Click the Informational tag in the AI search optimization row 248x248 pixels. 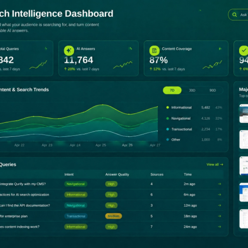click(76, 195)
